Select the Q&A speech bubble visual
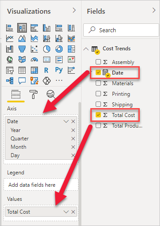The width and height of the screenshot is (160, 226). (x=22, y=81)
